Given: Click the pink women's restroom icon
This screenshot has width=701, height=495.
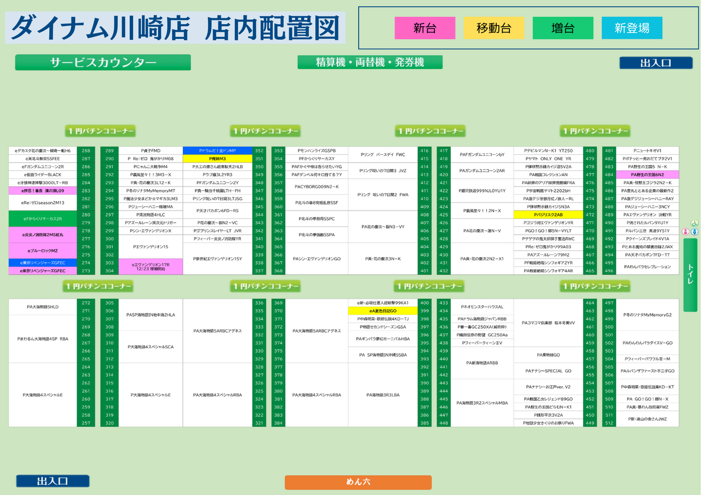Looking at the screenshot, I should pyautogui.click(x=685, y=231).
